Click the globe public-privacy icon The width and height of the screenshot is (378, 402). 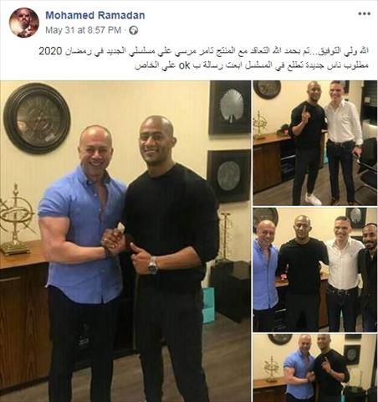click(x=134, y=30)
